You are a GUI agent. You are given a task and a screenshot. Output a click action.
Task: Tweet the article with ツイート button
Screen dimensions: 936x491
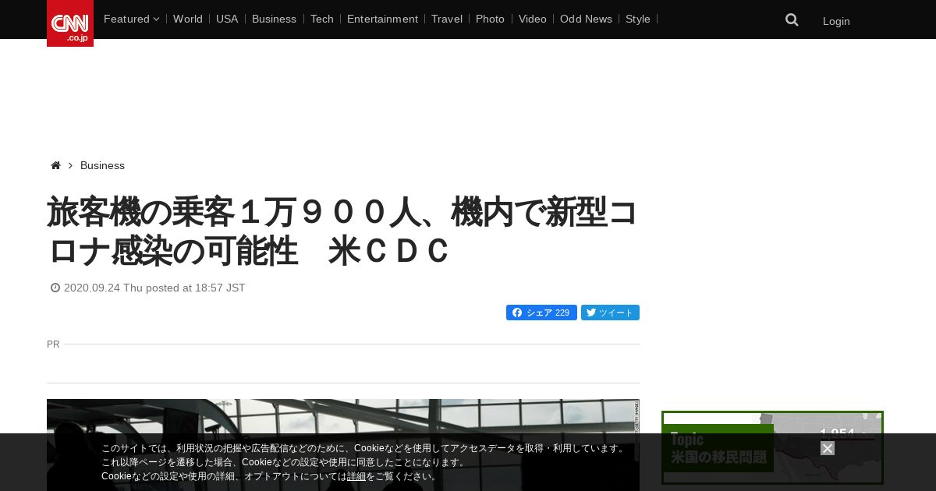(610, 313)
